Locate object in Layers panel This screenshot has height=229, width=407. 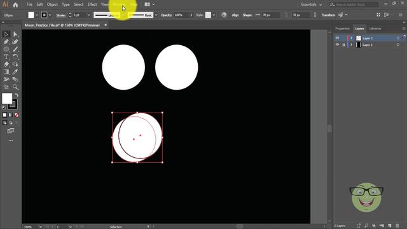coord(366,226)
